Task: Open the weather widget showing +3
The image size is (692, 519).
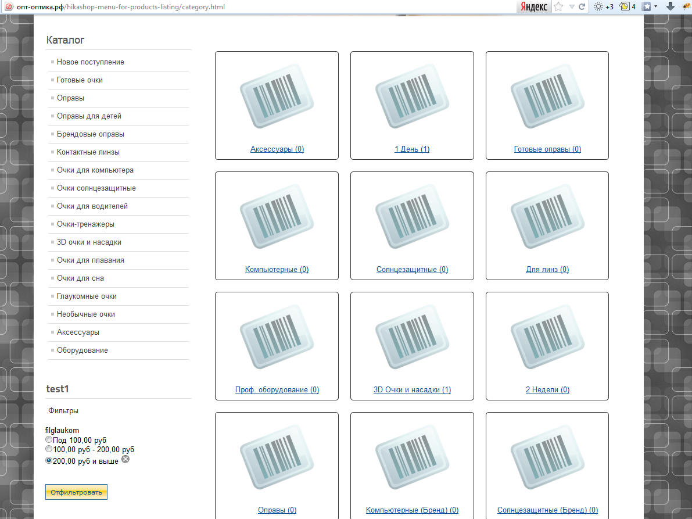Action: coord(604,6)
